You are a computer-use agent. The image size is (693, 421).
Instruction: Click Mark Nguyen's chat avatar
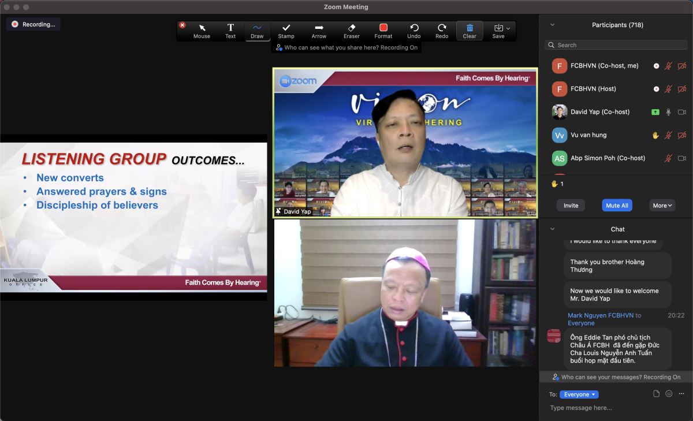554,336
